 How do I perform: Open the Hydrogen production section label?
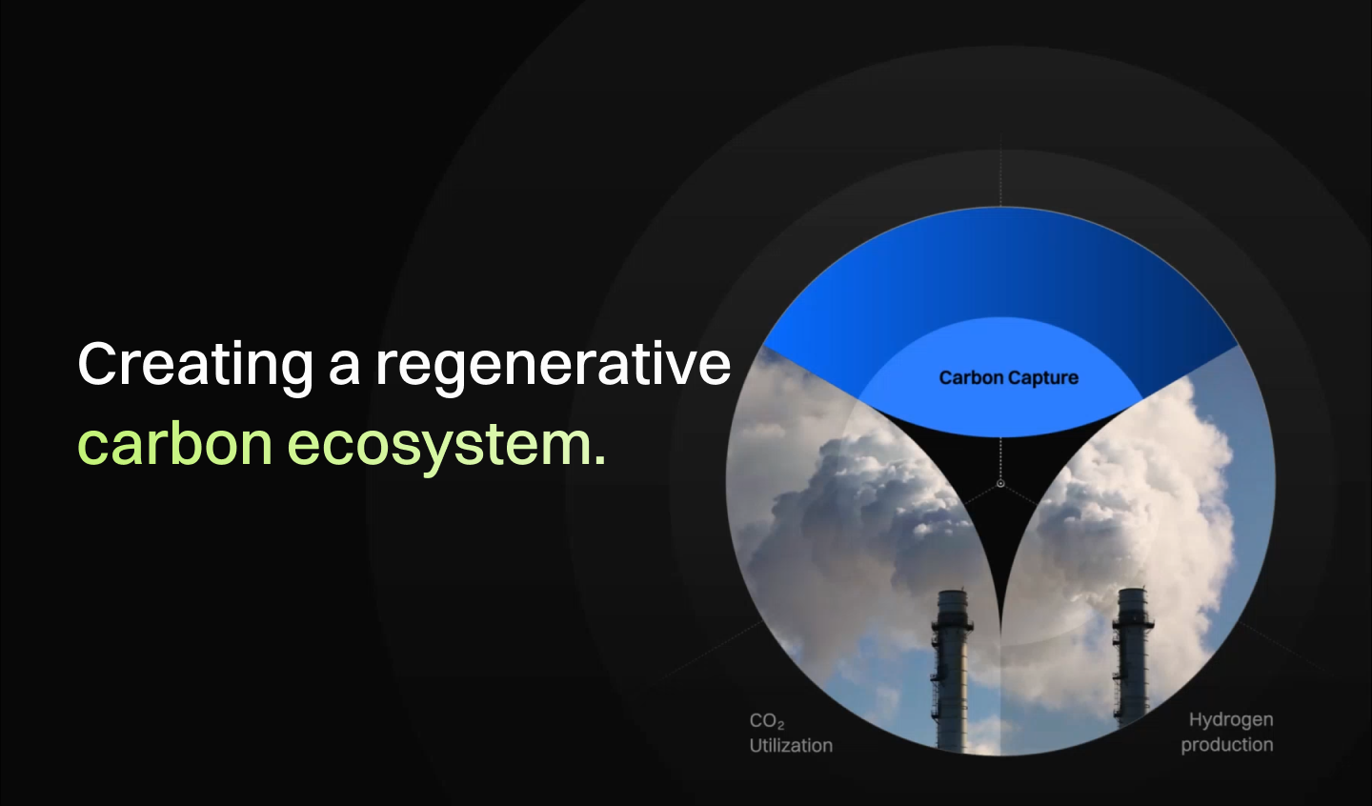coord(1227,732)
